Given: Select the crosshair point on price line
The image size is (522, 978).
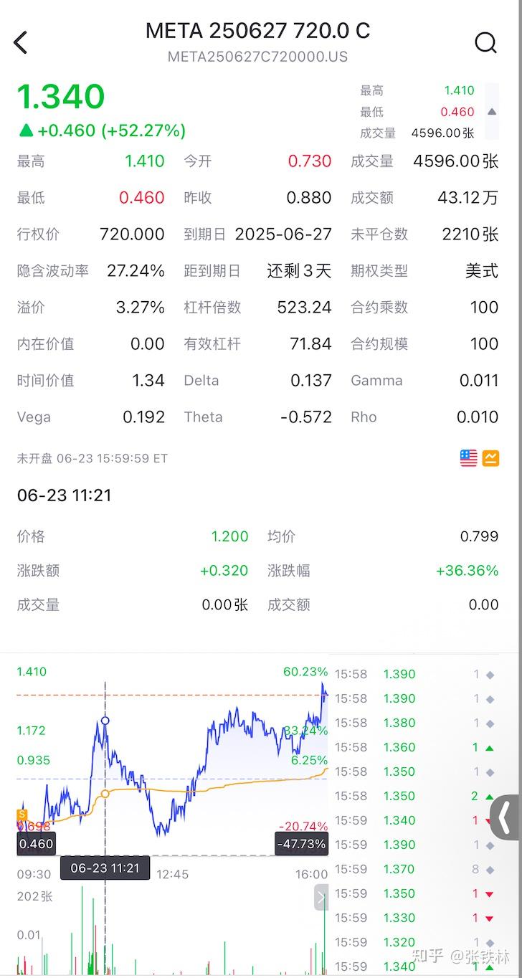Looking at the screenshot, I should (105, 721).
